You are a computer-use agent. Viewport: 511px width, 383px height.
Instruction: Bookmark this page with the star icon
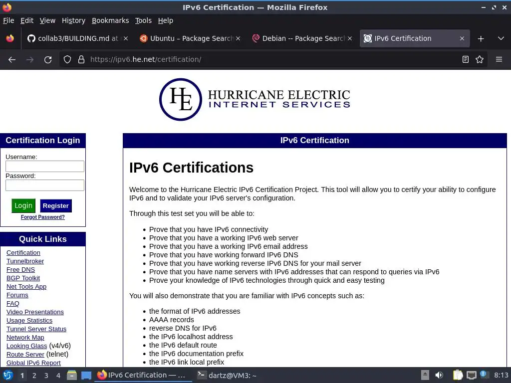coord(480,59)
